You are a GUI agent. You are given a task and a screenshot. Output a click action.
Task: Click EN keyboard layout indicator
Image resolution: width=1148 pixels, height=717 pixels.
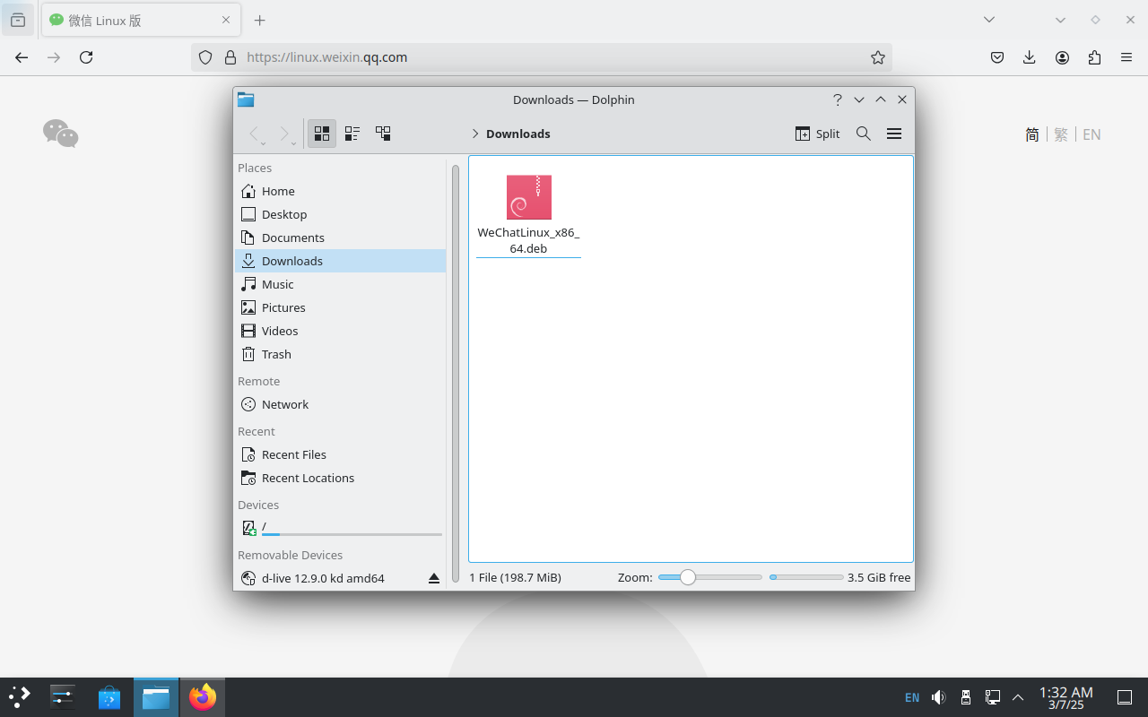912,697
